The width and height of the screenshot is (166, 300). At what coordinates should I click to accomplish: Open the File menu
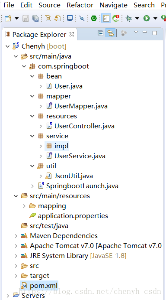click(x=9, y=5)
